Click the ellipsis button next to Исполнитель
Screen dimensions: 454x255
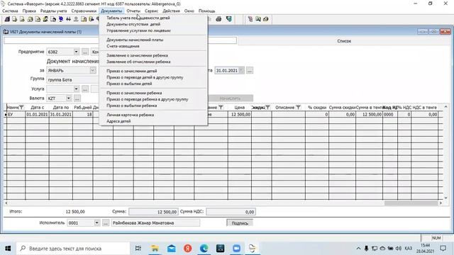click(x=106, y=223)
